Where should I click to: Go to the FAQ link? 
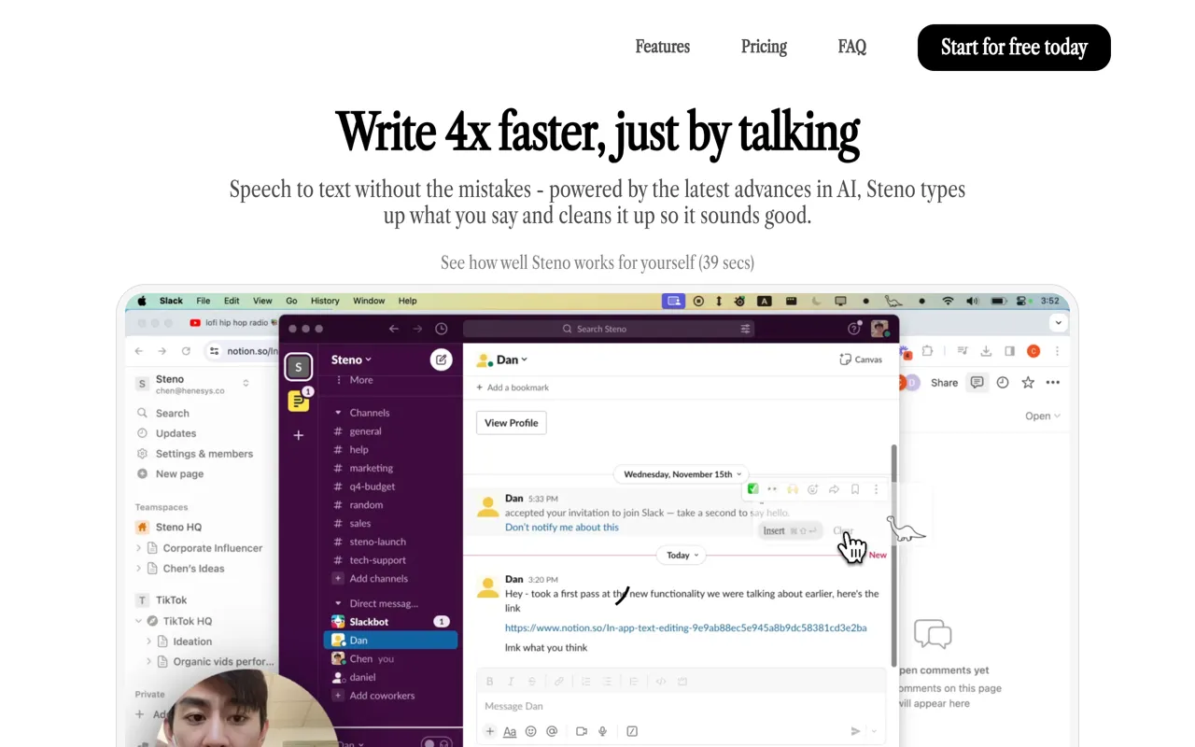point(852,47)
